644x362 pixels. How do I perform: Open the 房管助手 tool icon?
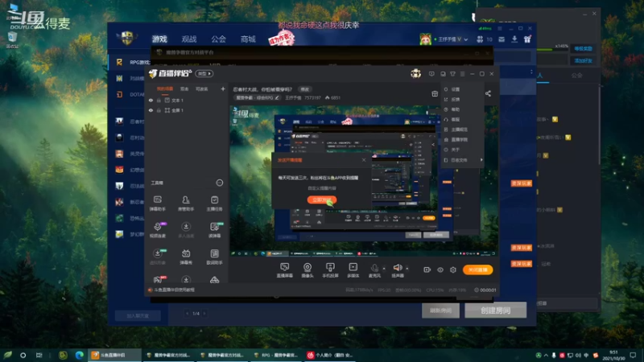coord(186,204)
